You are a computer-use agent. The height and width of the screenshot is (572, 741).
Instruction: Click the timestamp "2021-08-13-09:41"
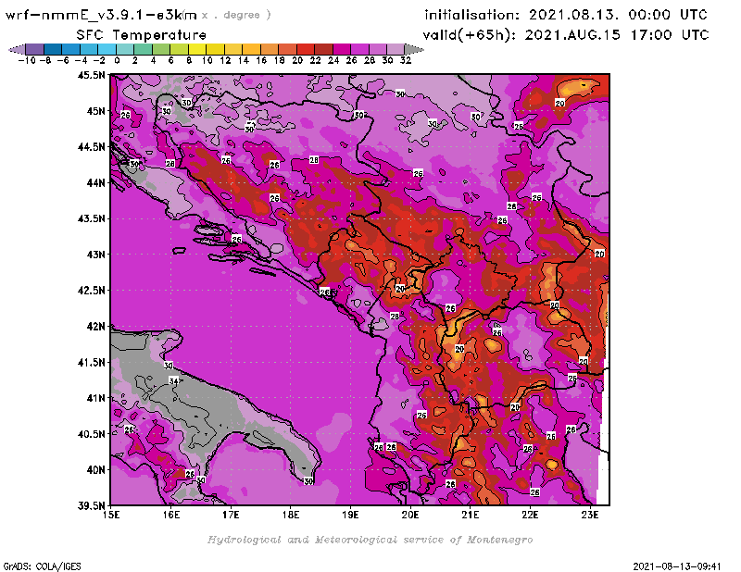point(677,566)
